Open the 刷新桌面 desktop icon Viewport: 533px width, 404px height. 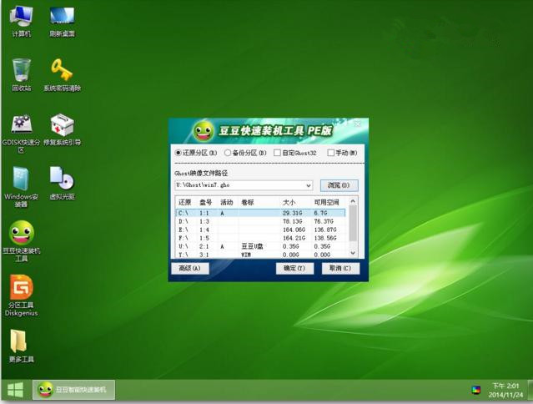click(62, 21)
